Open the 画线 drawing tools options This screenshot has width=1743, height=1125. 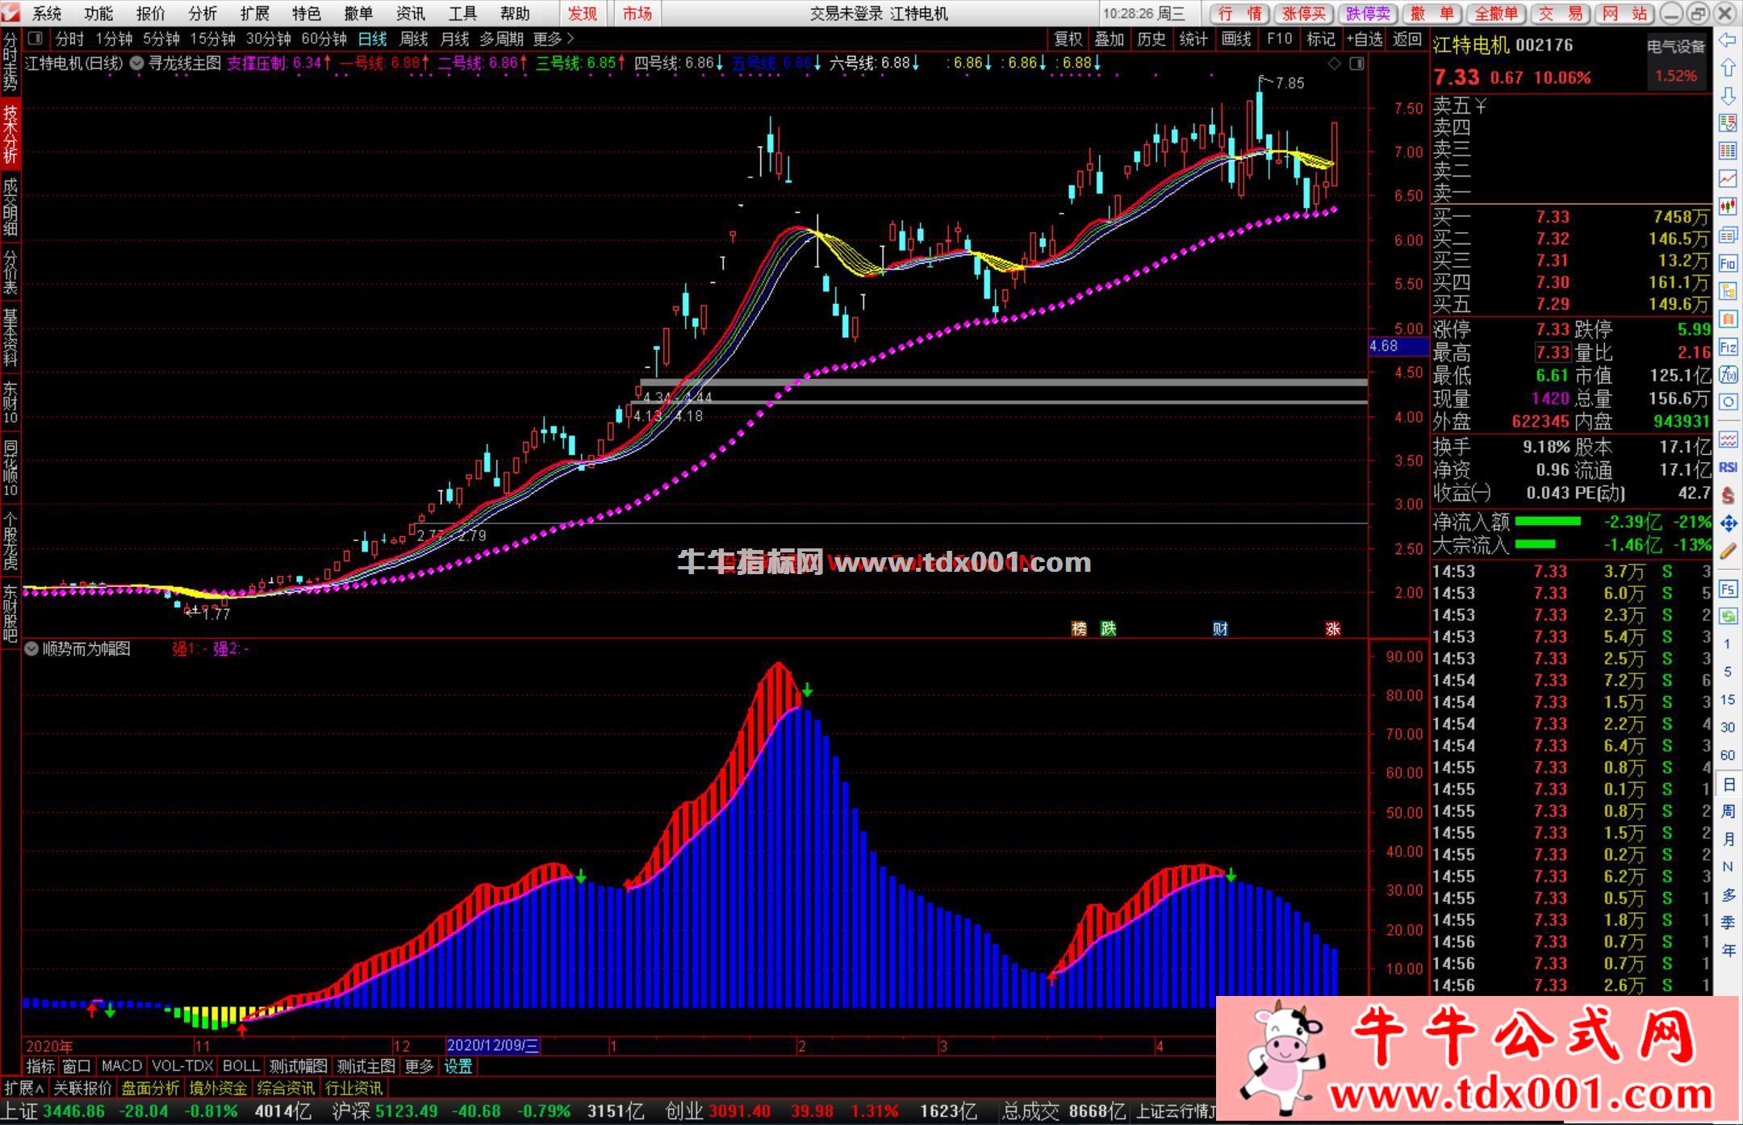1235,39
